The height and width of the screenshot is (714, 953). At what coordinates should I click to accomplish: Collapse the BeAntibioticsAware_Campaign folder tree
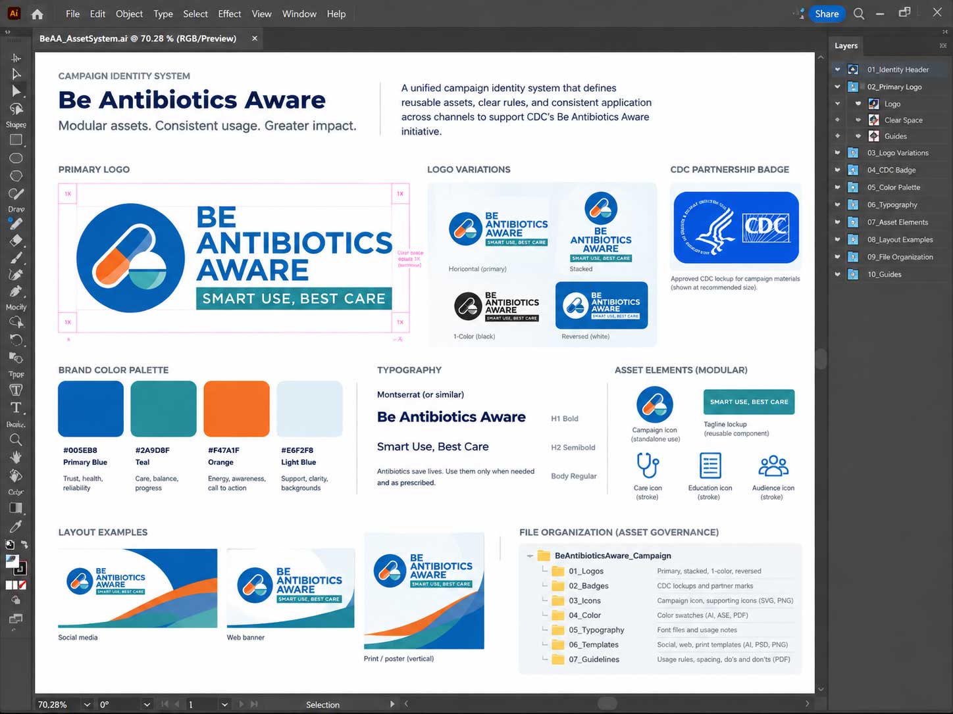pyautogui.click(x=530, y=556)
